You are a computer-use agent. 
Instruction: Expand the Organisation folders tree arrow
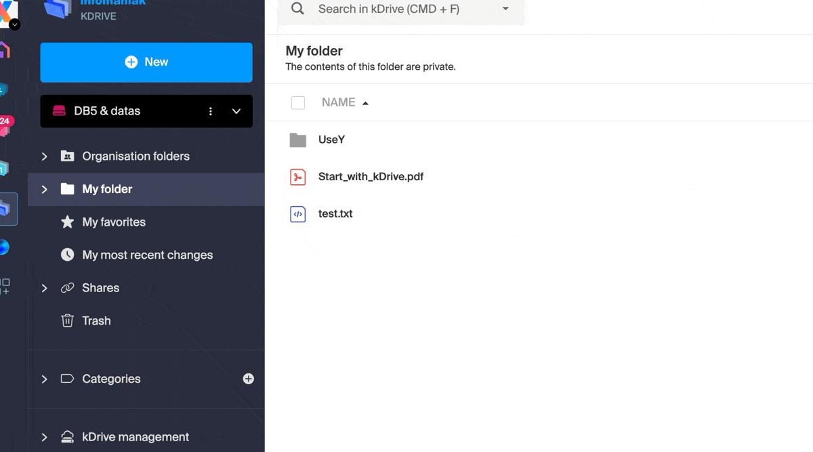pyautogui.click(x=45, y=157)
